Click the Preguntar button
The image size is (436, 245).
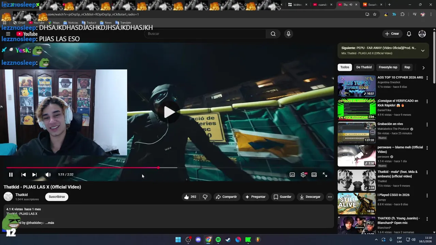point(255,197)
